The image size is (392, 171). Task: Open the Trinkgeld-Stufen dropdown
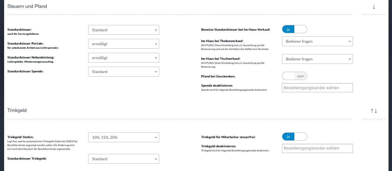click(x=124, y=137)
